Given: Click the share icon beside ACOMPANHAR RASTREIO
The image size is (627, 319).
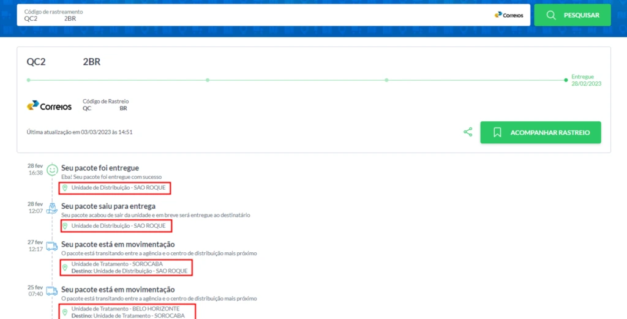Looking at the screenshot, I should (468, 132).
